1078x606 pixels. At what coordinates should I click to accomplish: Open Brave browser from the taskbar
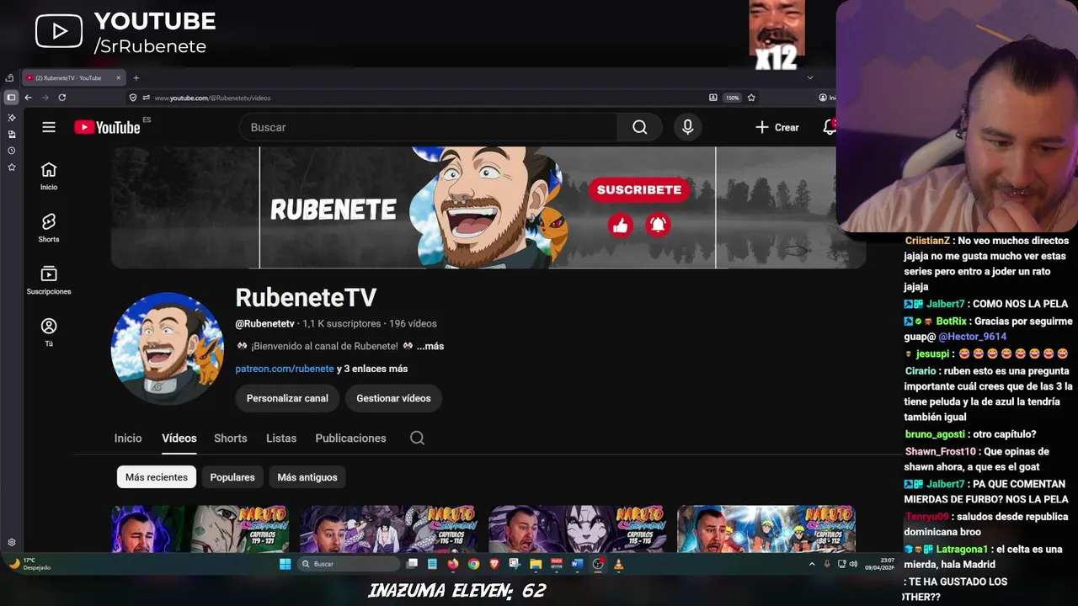coord(494,564)
